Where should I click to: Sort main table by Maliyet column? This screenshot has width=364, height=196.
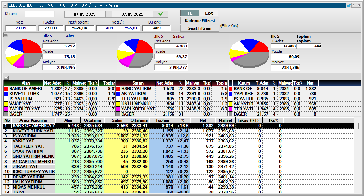pyautogui.click(x=226, y=120)
